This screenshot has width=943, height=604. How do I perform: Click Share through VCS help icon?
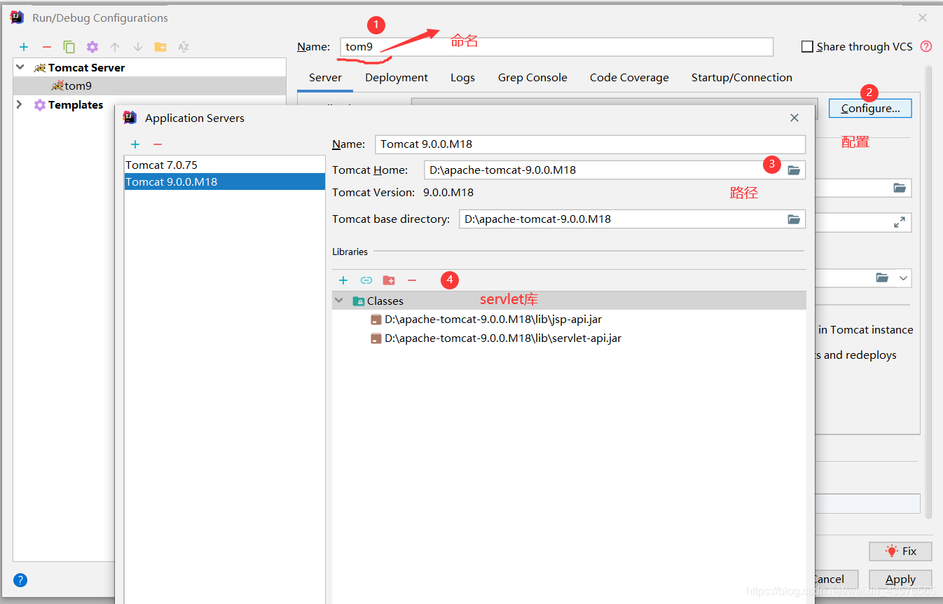926,46
